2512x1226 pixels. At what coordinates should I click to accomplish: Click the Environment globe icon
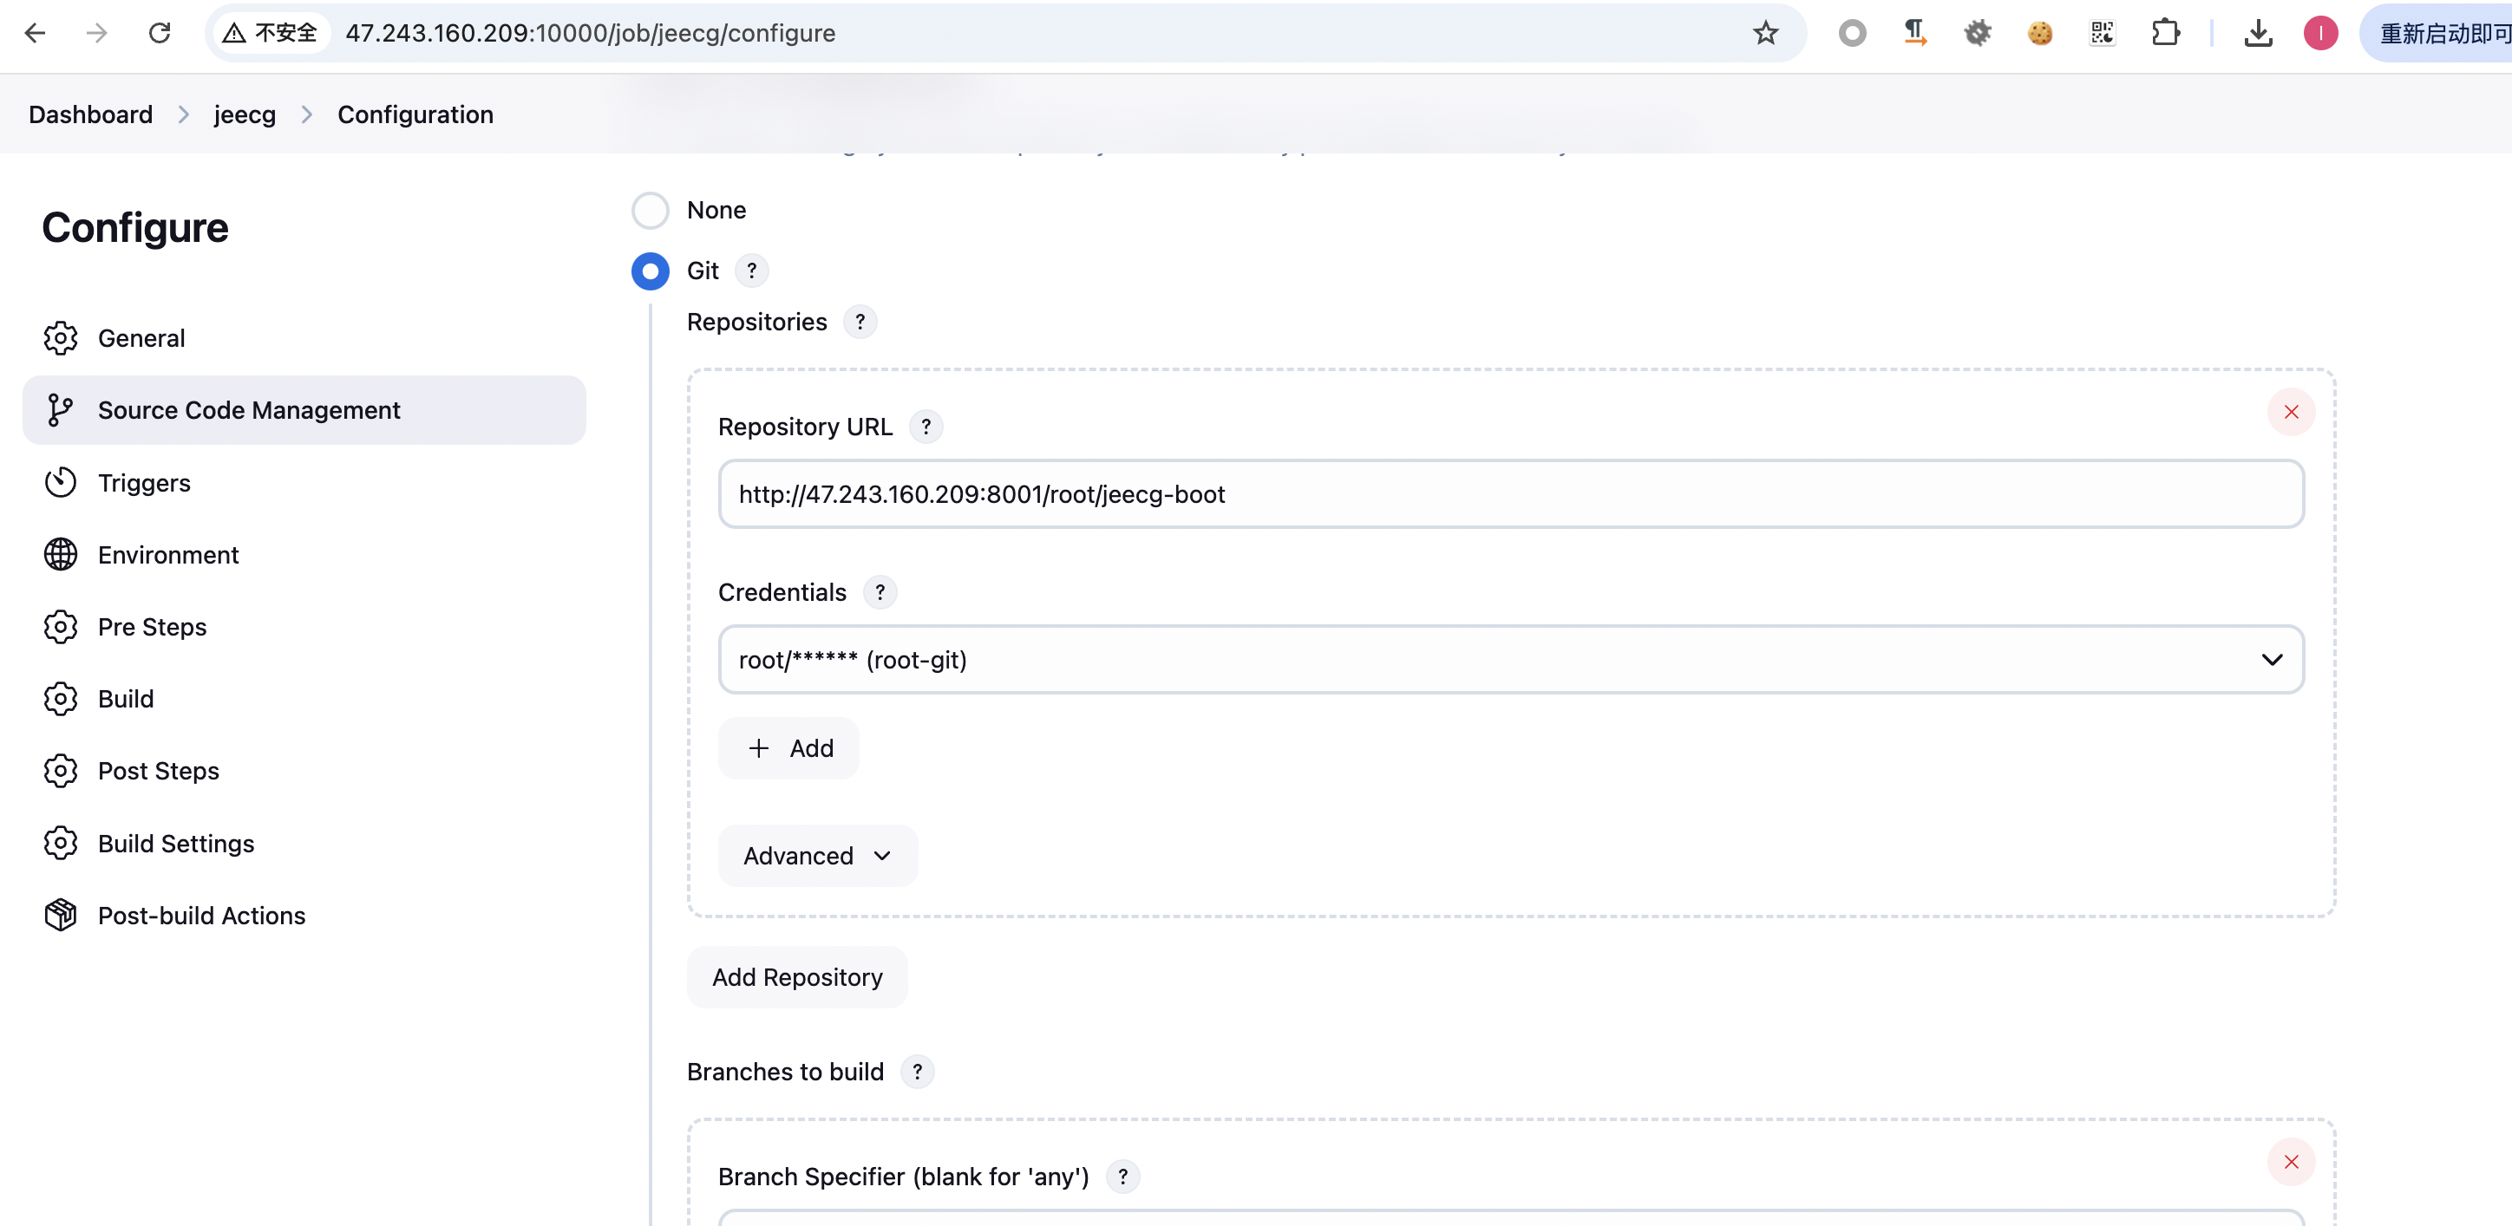pyautogui.click(x=61, y=553)
